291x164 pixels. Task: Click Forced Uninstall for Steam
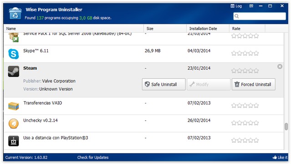(254, 84)
